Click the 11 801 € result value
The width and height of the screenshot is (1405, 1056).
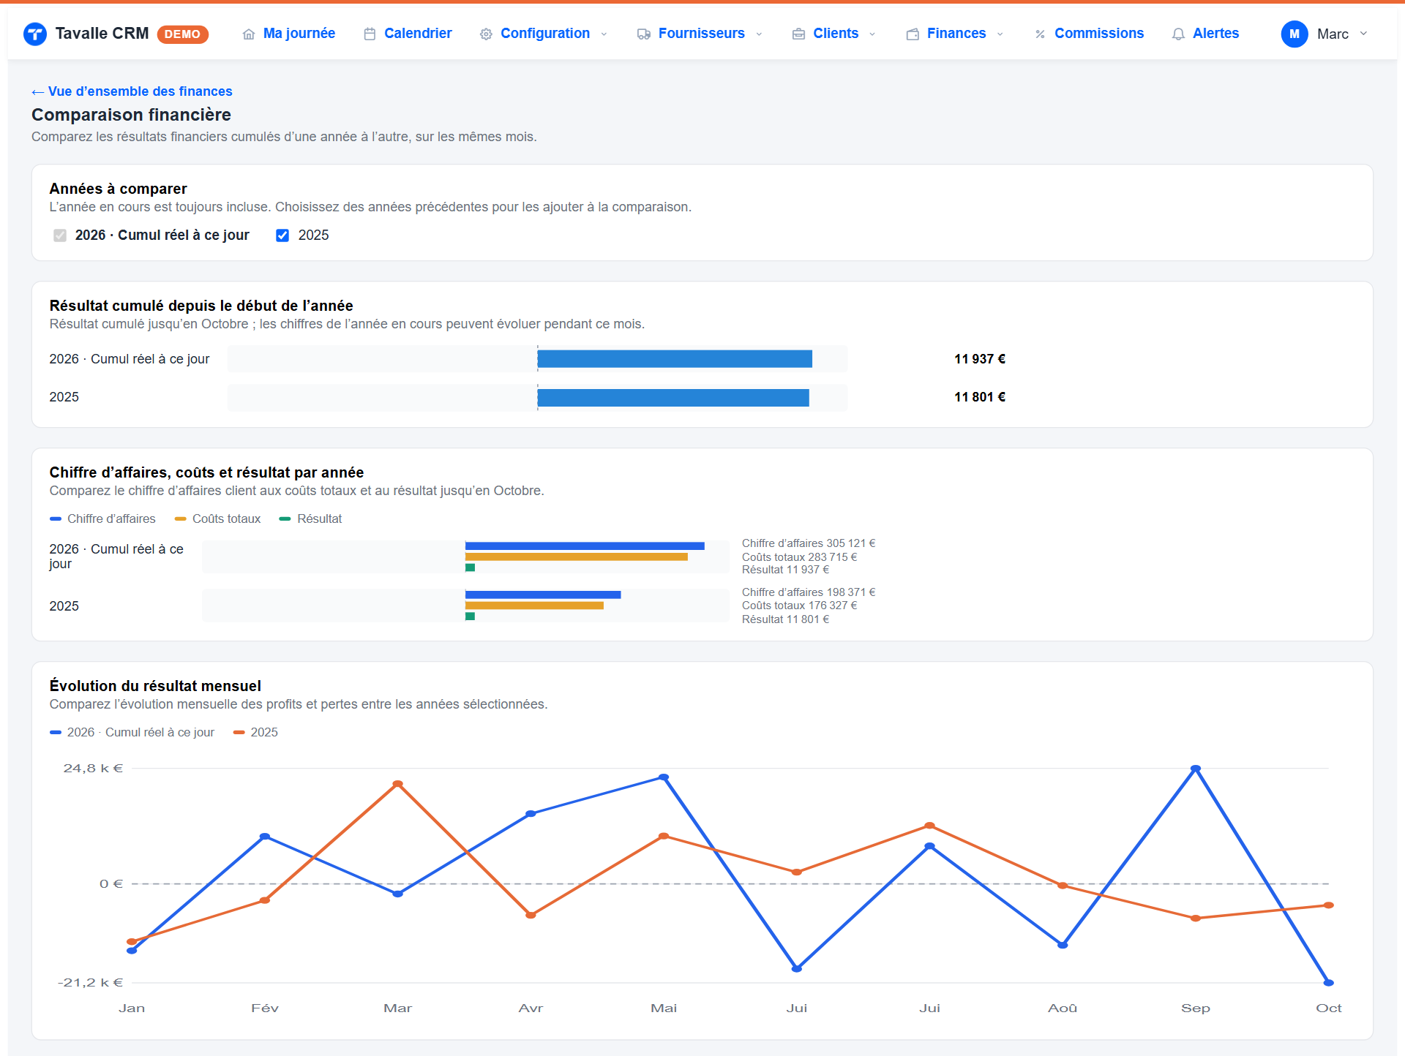click(980, 397)
